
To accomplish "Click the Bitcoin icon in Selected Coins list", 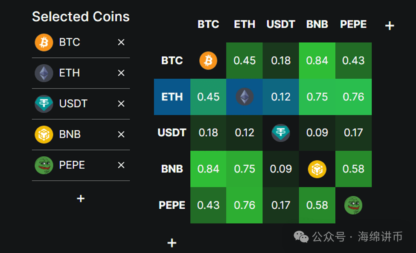I will 44,43.
